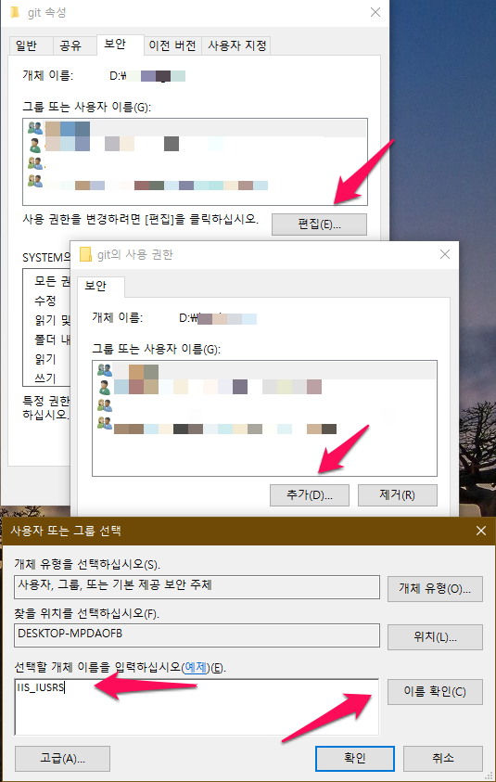The width and height of the screenshot is (496, 782).
Task: Select the first group icon in git 속성 user list
Action: (x=35, y=128)
